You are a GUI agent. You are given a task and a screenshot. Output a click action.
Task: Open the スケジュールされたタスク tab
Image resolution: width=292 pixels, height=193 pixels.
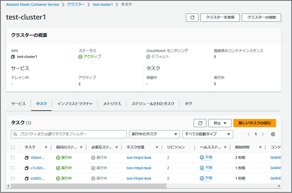(x=153, y=104)
